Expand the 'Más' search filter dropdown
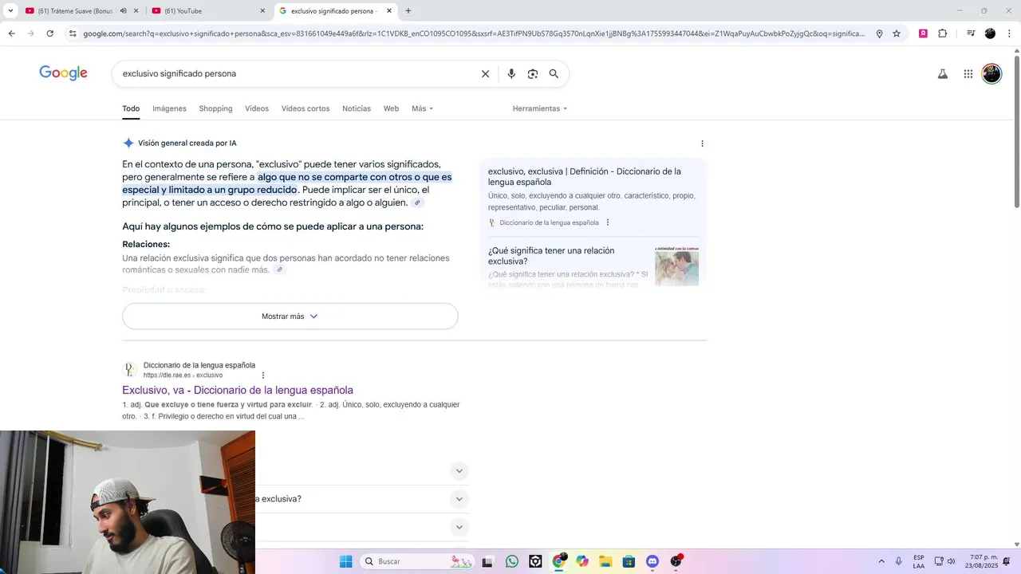The width and height of the screenshot is (1021, 574). pos(422,108)
